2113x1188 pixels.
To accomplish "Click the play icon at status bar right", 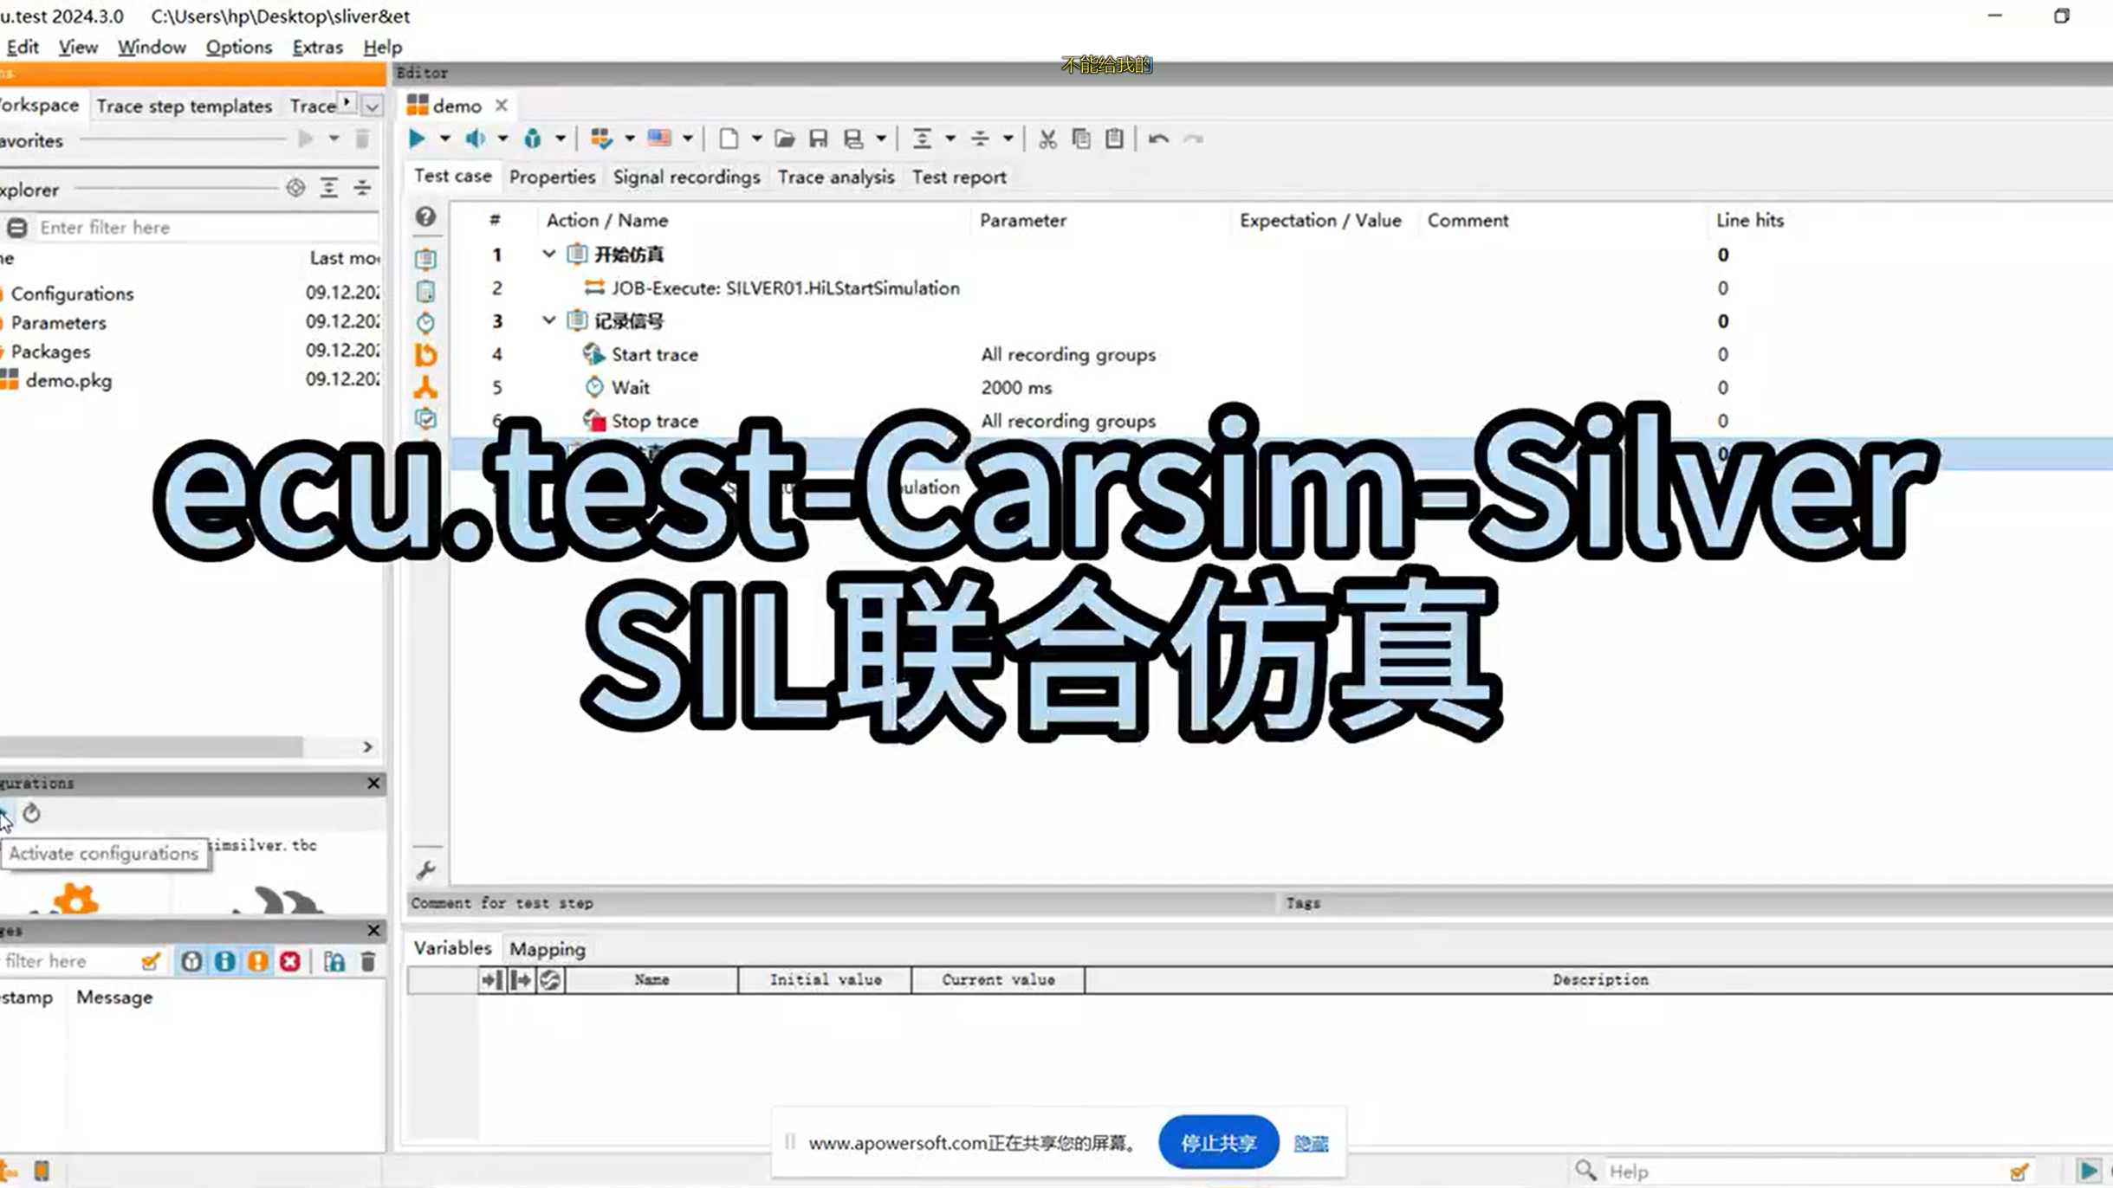I will click(x=2088, y=1171).
